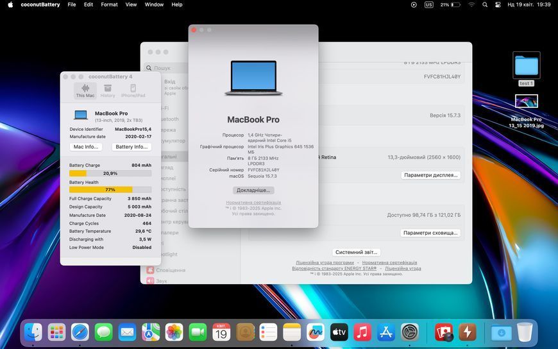Open the Music app in the Dock
558x349 pixels.
coord(362,332)
